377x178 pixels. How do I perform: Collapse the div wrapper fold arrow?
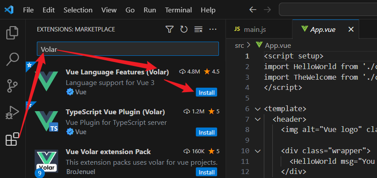258,151
